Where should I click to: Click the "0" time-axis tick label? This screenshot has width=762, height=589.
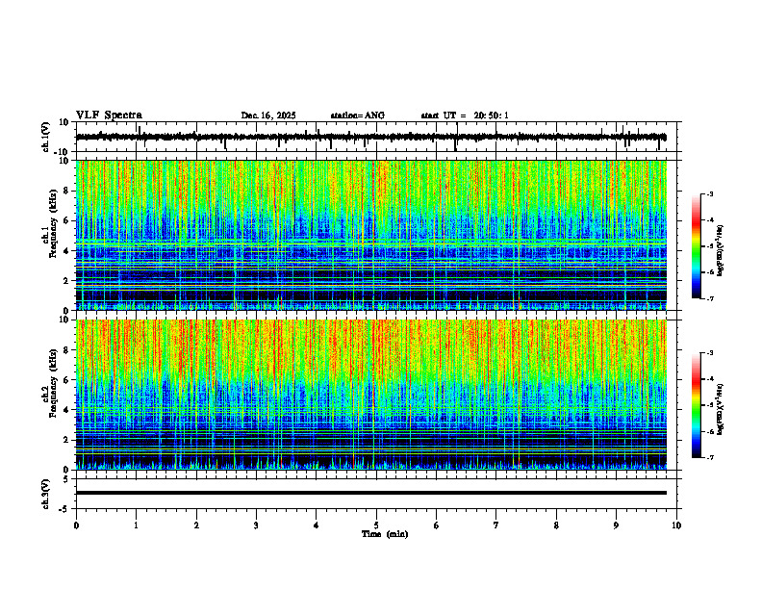[x=76, y=525]
